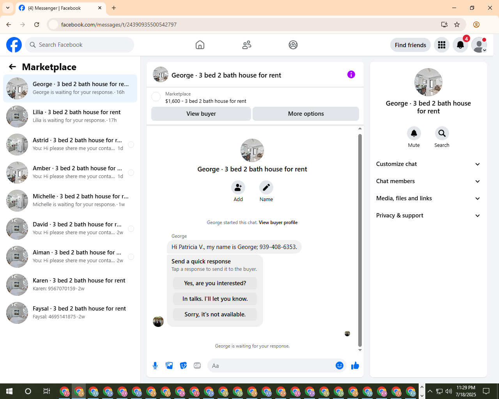This screenshot has width=499, height=399.
Task: Click chat scrollbar down arrow
Action: [360, 350]
